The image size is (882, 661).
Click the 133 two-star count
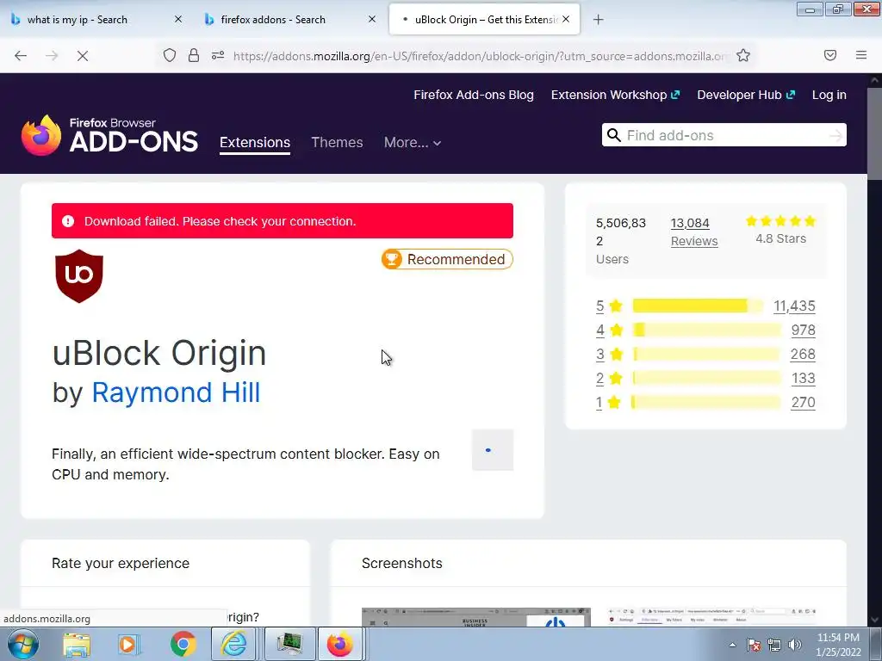click(804, 379)
